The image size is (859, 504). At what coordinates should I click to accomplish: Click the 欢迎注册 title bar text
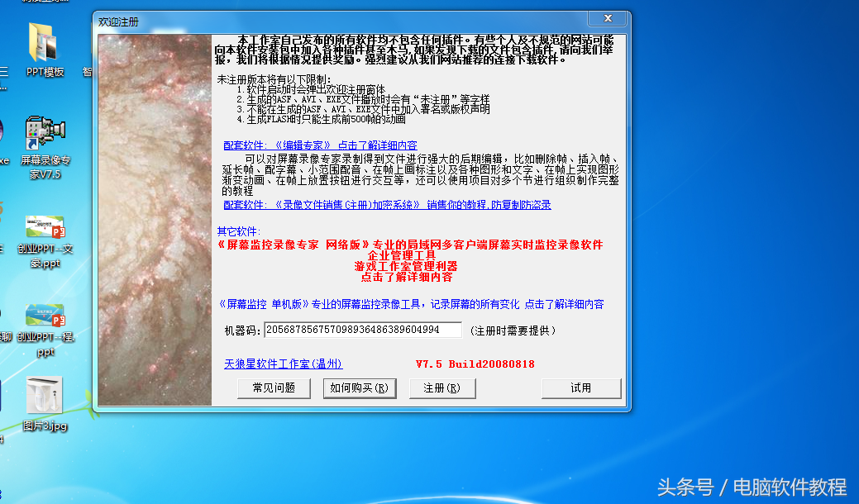(x=118, y=21)
